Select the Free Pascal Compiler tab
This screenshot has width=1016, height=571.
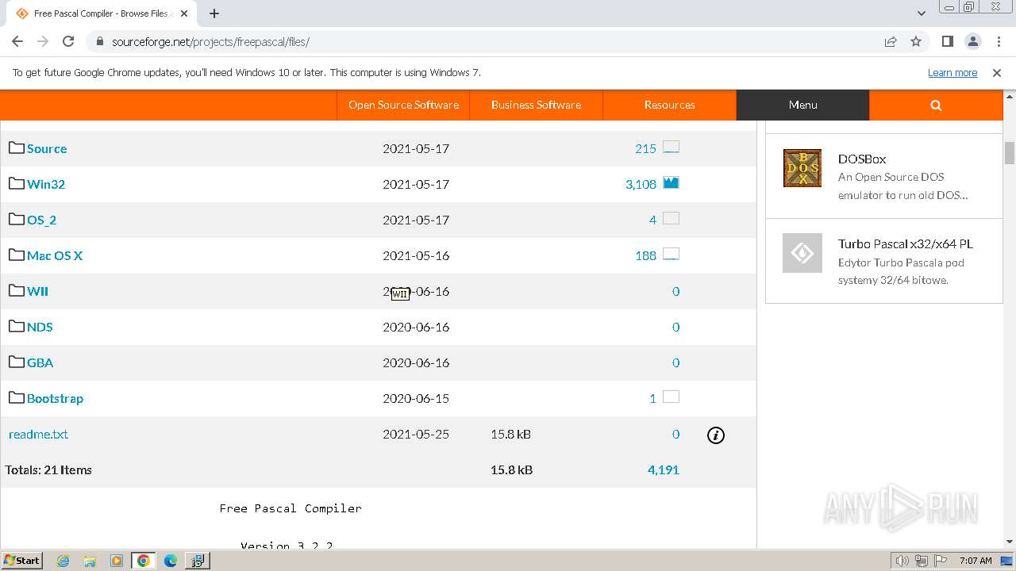pos(101,13)
